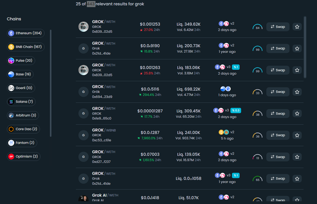Screen dimensions: 317x204
Task: Open score gauge 38 on $0.00001287 row
Action: [x=257, y=114]
